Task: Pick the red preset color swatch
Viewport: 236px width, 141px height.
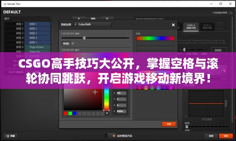Action: pyautogui.click(x=66, y=113)
